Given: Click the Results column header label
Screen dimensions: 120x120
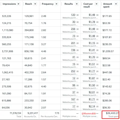Looking at the screenshot, I should (69, 4).
